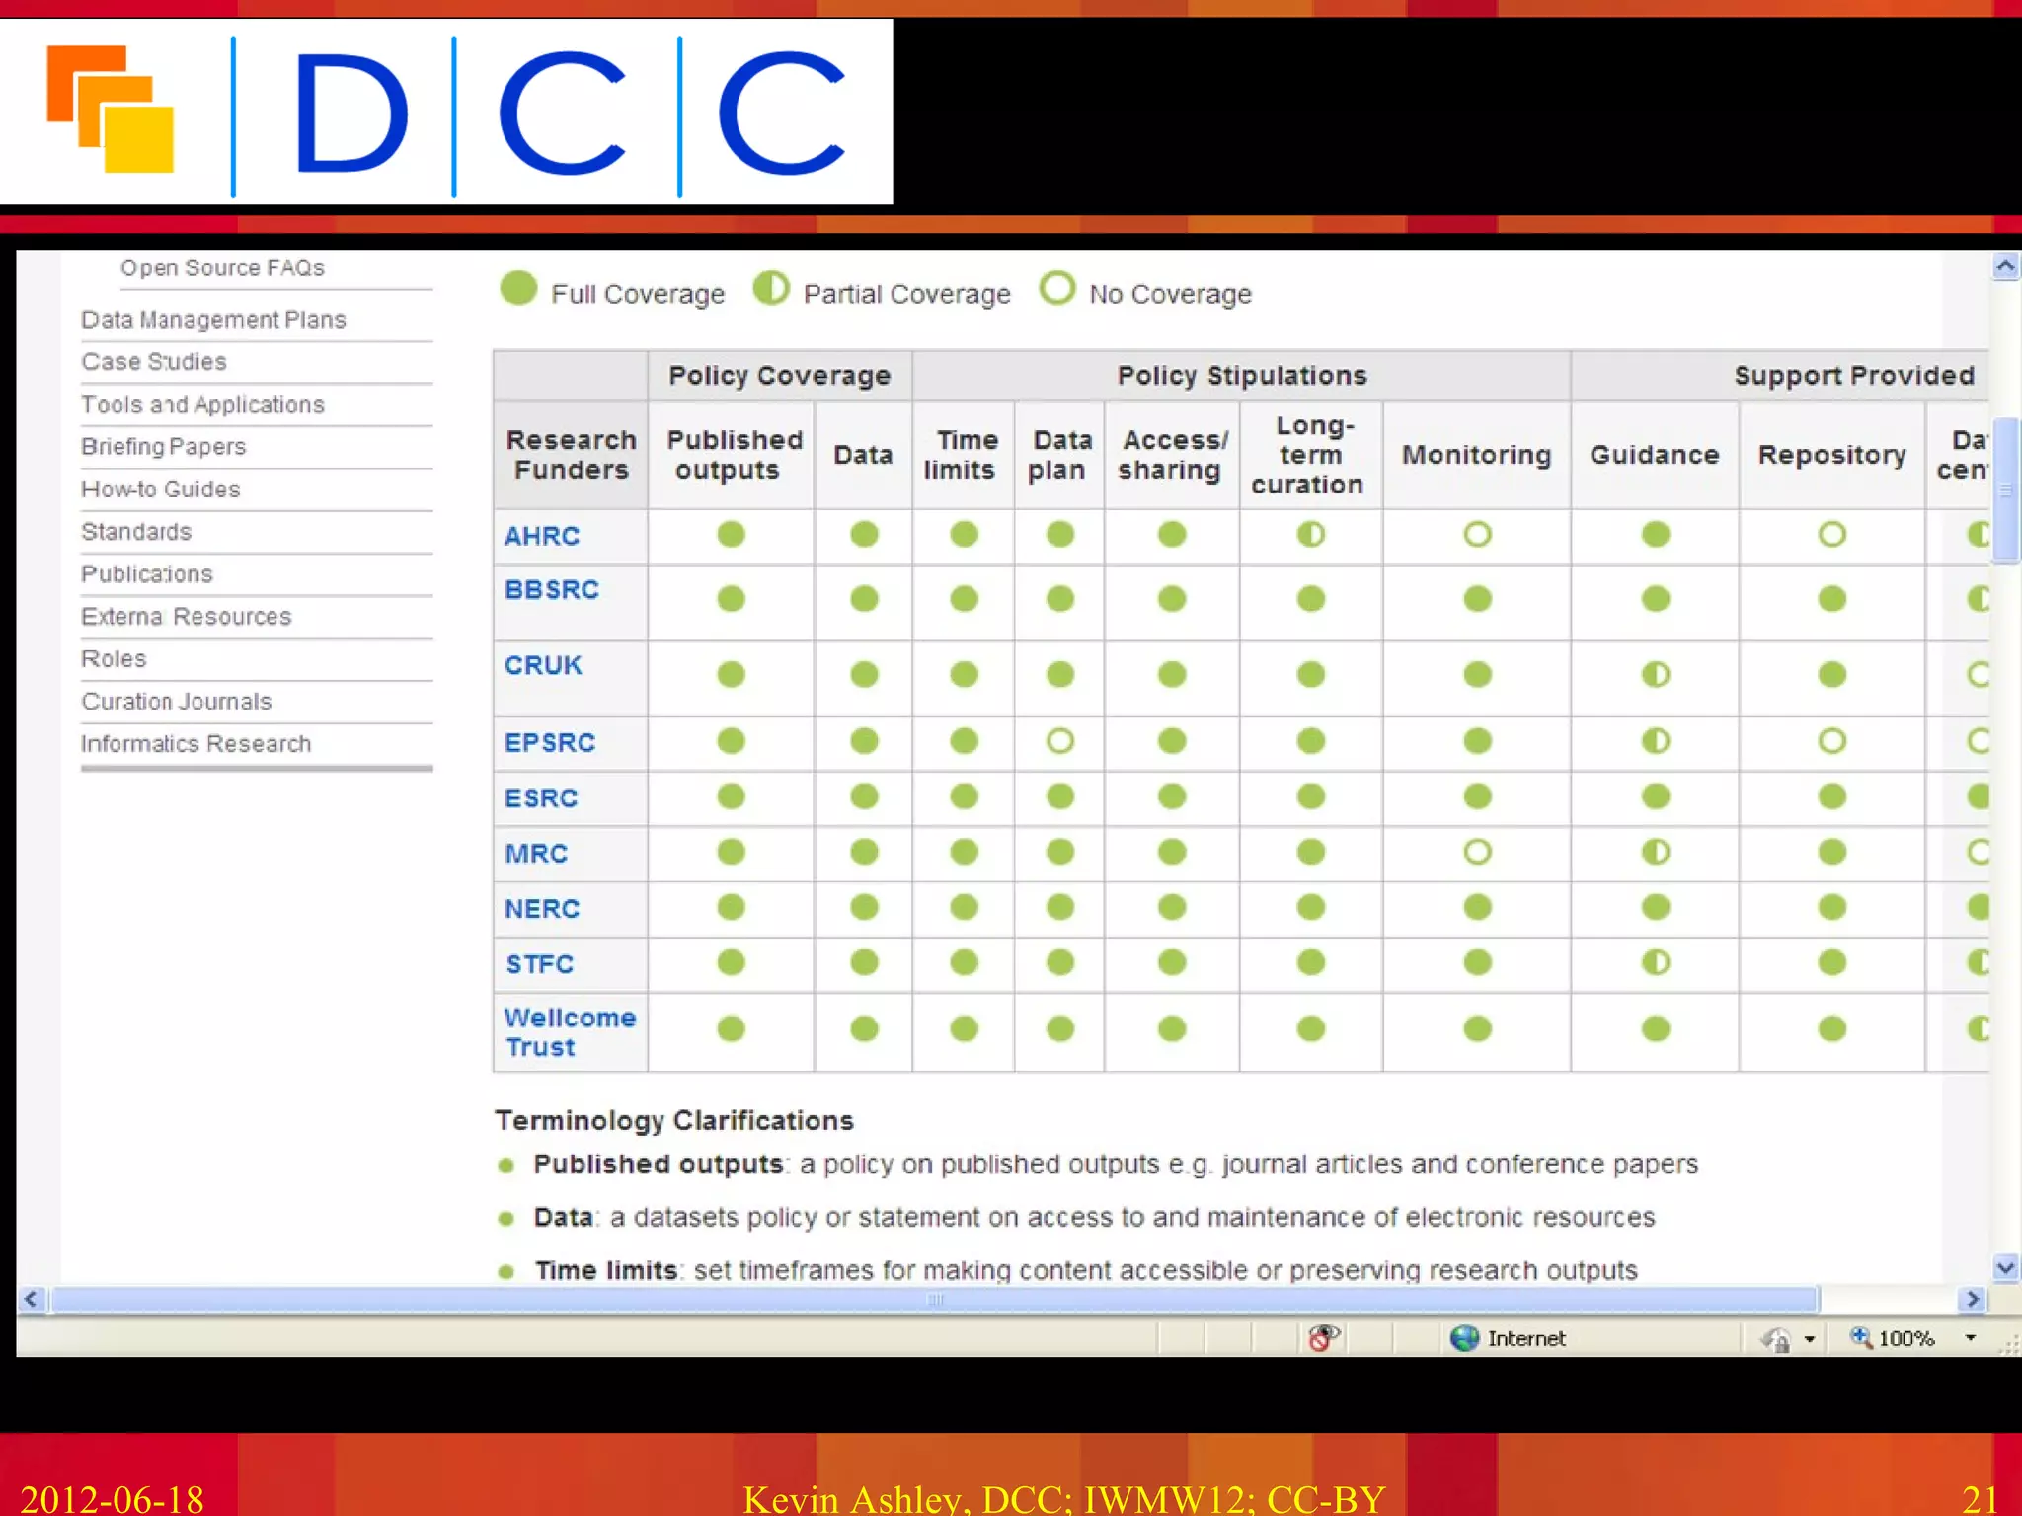Image resolution: width=2022 pixels, height=1516 pixels.
Task: Click the DCC logo in header
Action: pos(445,112)
